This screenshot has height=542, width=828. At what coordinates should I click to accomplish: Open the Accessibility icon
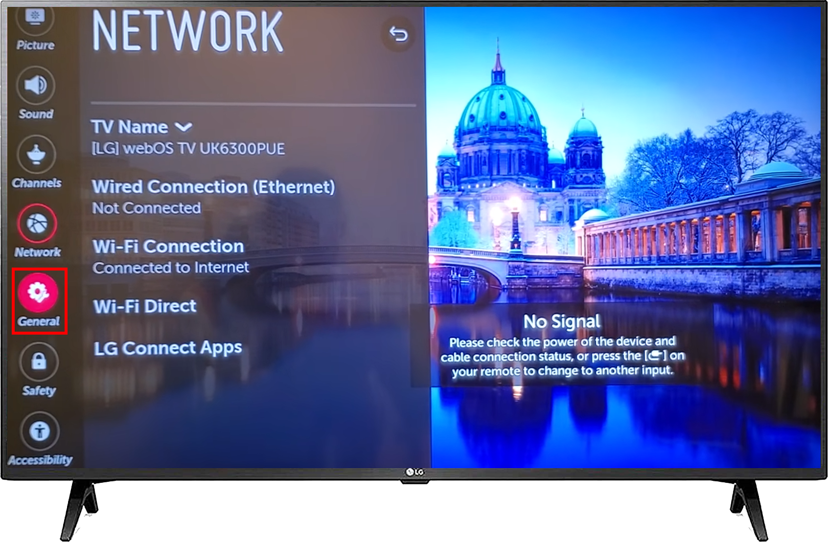coord(40,431)
